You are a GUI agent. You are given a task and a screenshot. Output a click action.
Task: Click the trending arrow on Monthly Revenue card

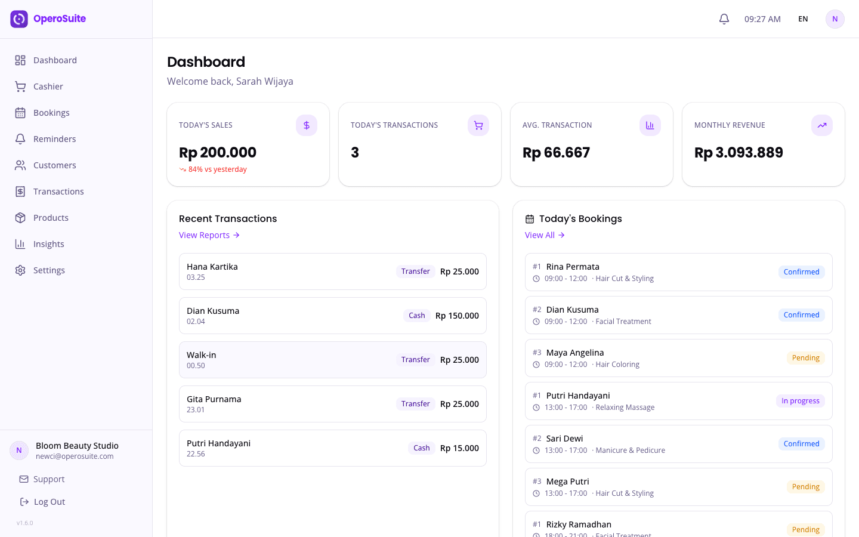pos(821,125)
